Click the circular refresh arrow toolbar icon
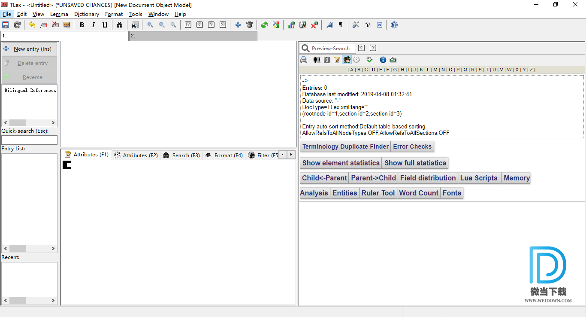The image size is (586, 317). (x=17, y=25)
